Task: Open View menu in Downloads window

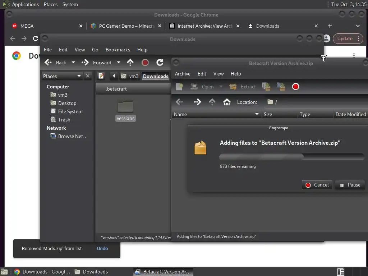Action: click(80, 50)
